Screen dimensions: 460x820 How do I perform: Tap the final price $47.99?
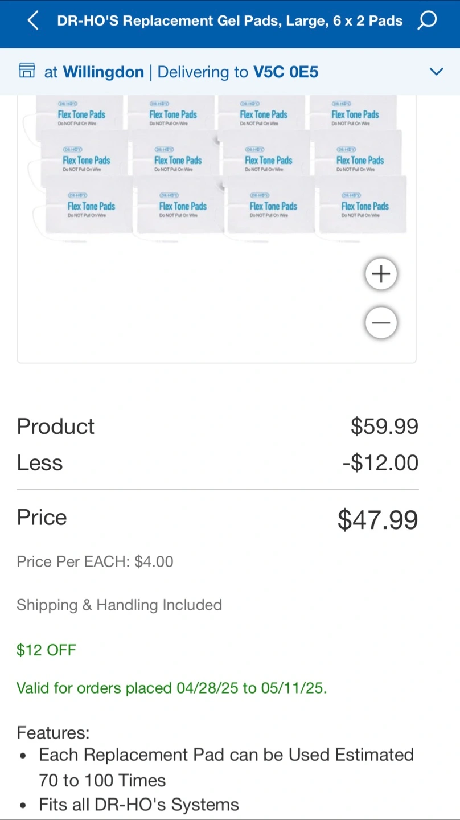click(x=377, y=519)
